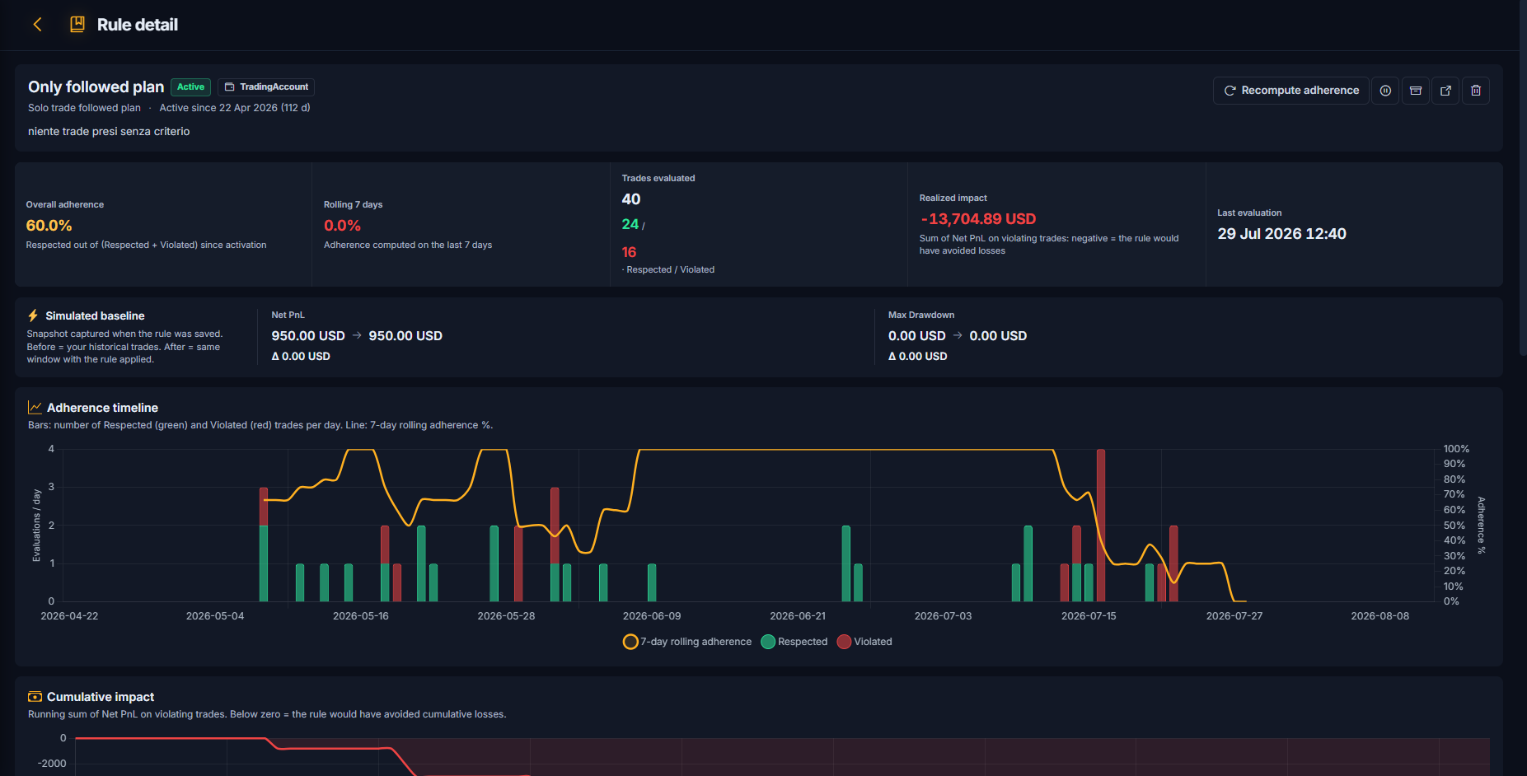
Task: Click the Simulated baseline heading
Action: tap(95, 316)
